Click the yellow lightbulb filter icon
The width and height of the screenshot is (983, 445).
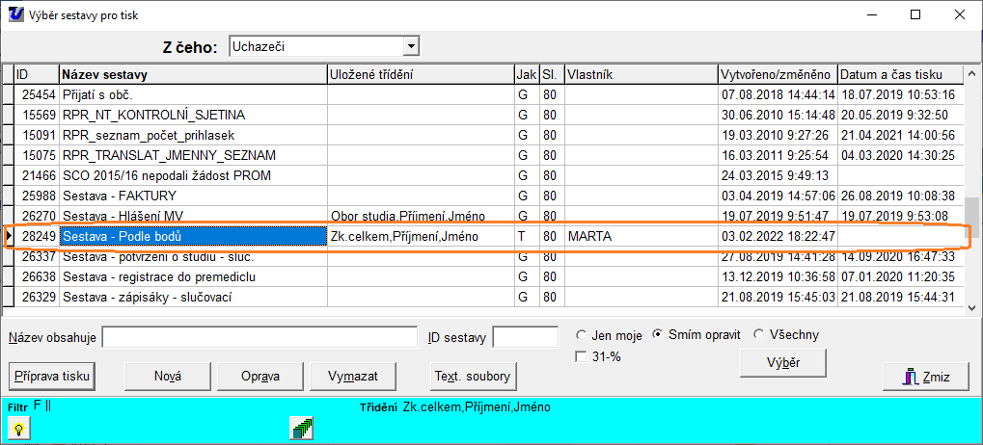(18, 431)
